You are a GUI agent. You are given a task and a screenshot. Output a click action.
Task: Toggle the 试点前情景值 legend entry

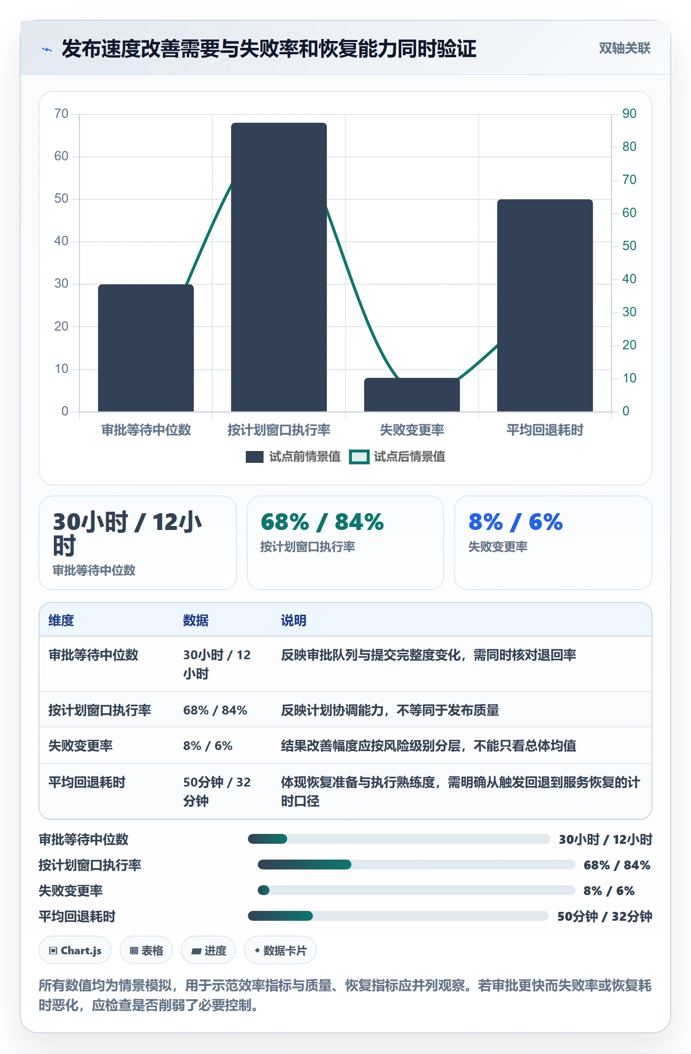coord(293,457)
